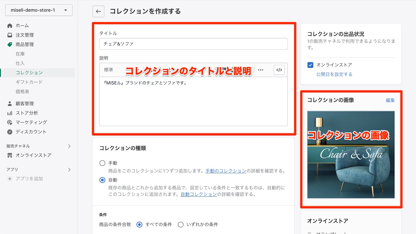Open 顧客管理 in the sidebar
Viewport: 416px width, 234px height.
25,103
